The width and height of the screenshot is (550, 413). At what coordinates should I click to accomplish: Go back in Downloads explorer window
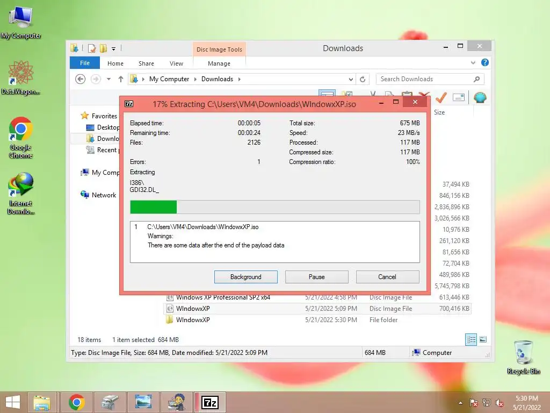[x=81, y=79]
